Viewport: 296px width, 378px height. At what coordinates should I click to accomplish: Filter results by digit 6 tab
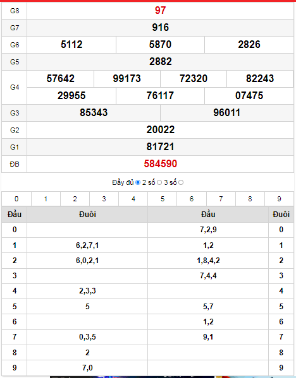pyautogui.click(x=192, y=199)
